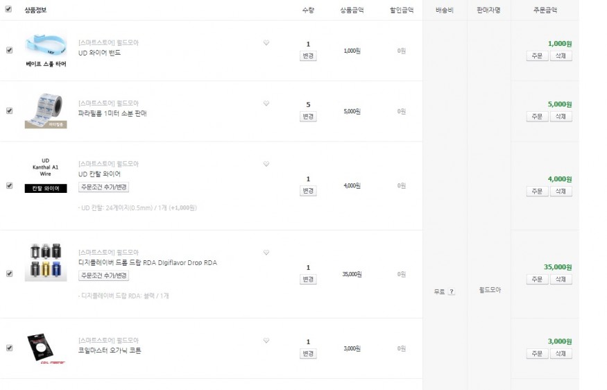The image size is (607, 390).
Task: Click wishlist heart for 파라필름 1미터 소분 판매
Action: tap(266, 103)
